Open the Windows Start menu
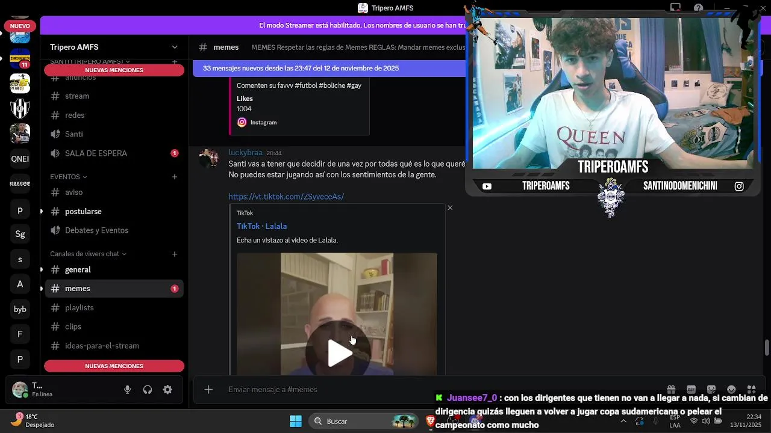Viewport: 771px width, 433px height. [x=296, y=421]
